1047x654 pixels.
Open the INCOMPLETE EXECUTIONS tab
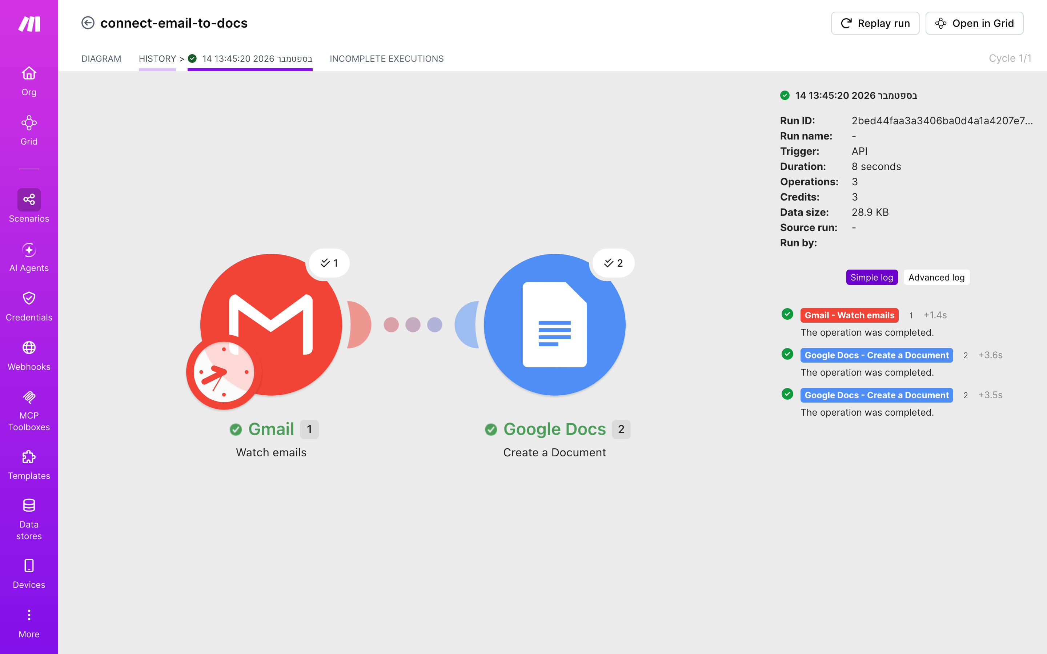click(x=387, y=59)
